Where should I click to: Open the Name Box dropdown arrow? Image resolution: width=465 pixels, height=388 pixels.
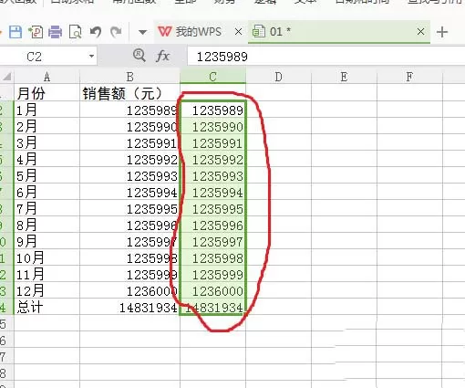pos(91,57)
